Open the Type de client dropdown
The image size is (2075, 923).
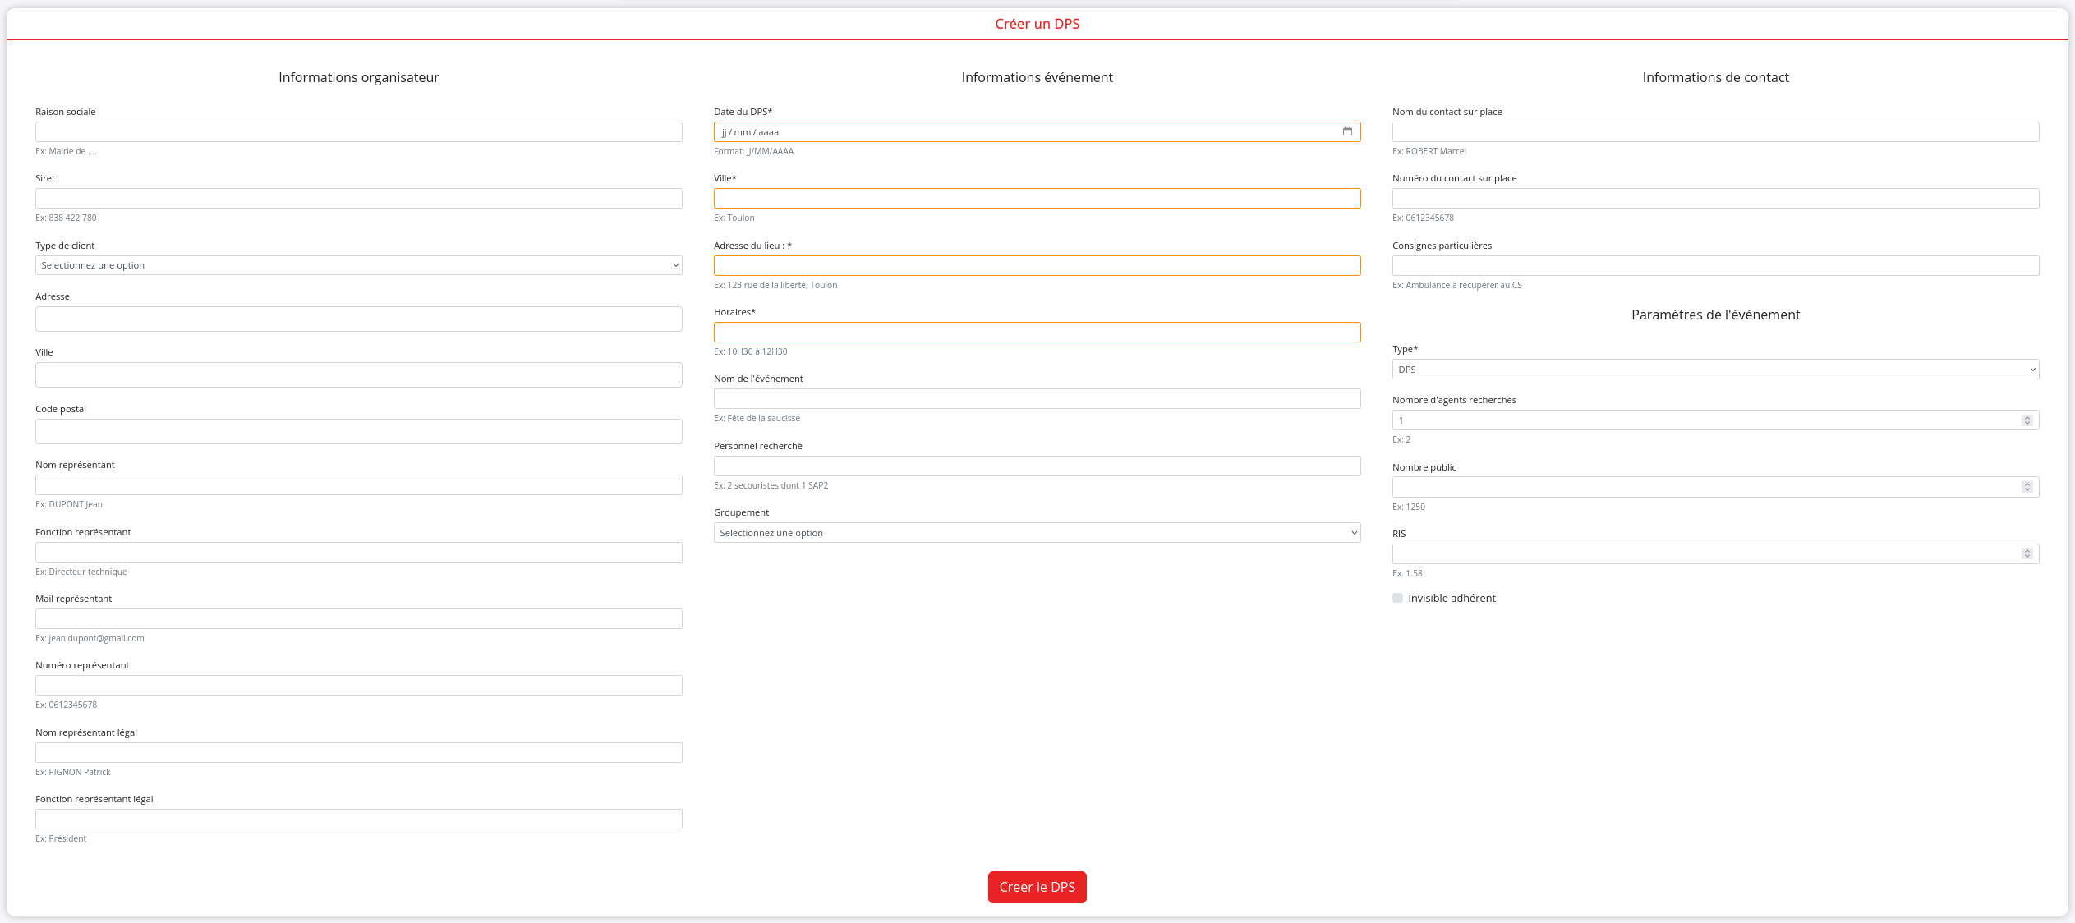pos(358,265)
